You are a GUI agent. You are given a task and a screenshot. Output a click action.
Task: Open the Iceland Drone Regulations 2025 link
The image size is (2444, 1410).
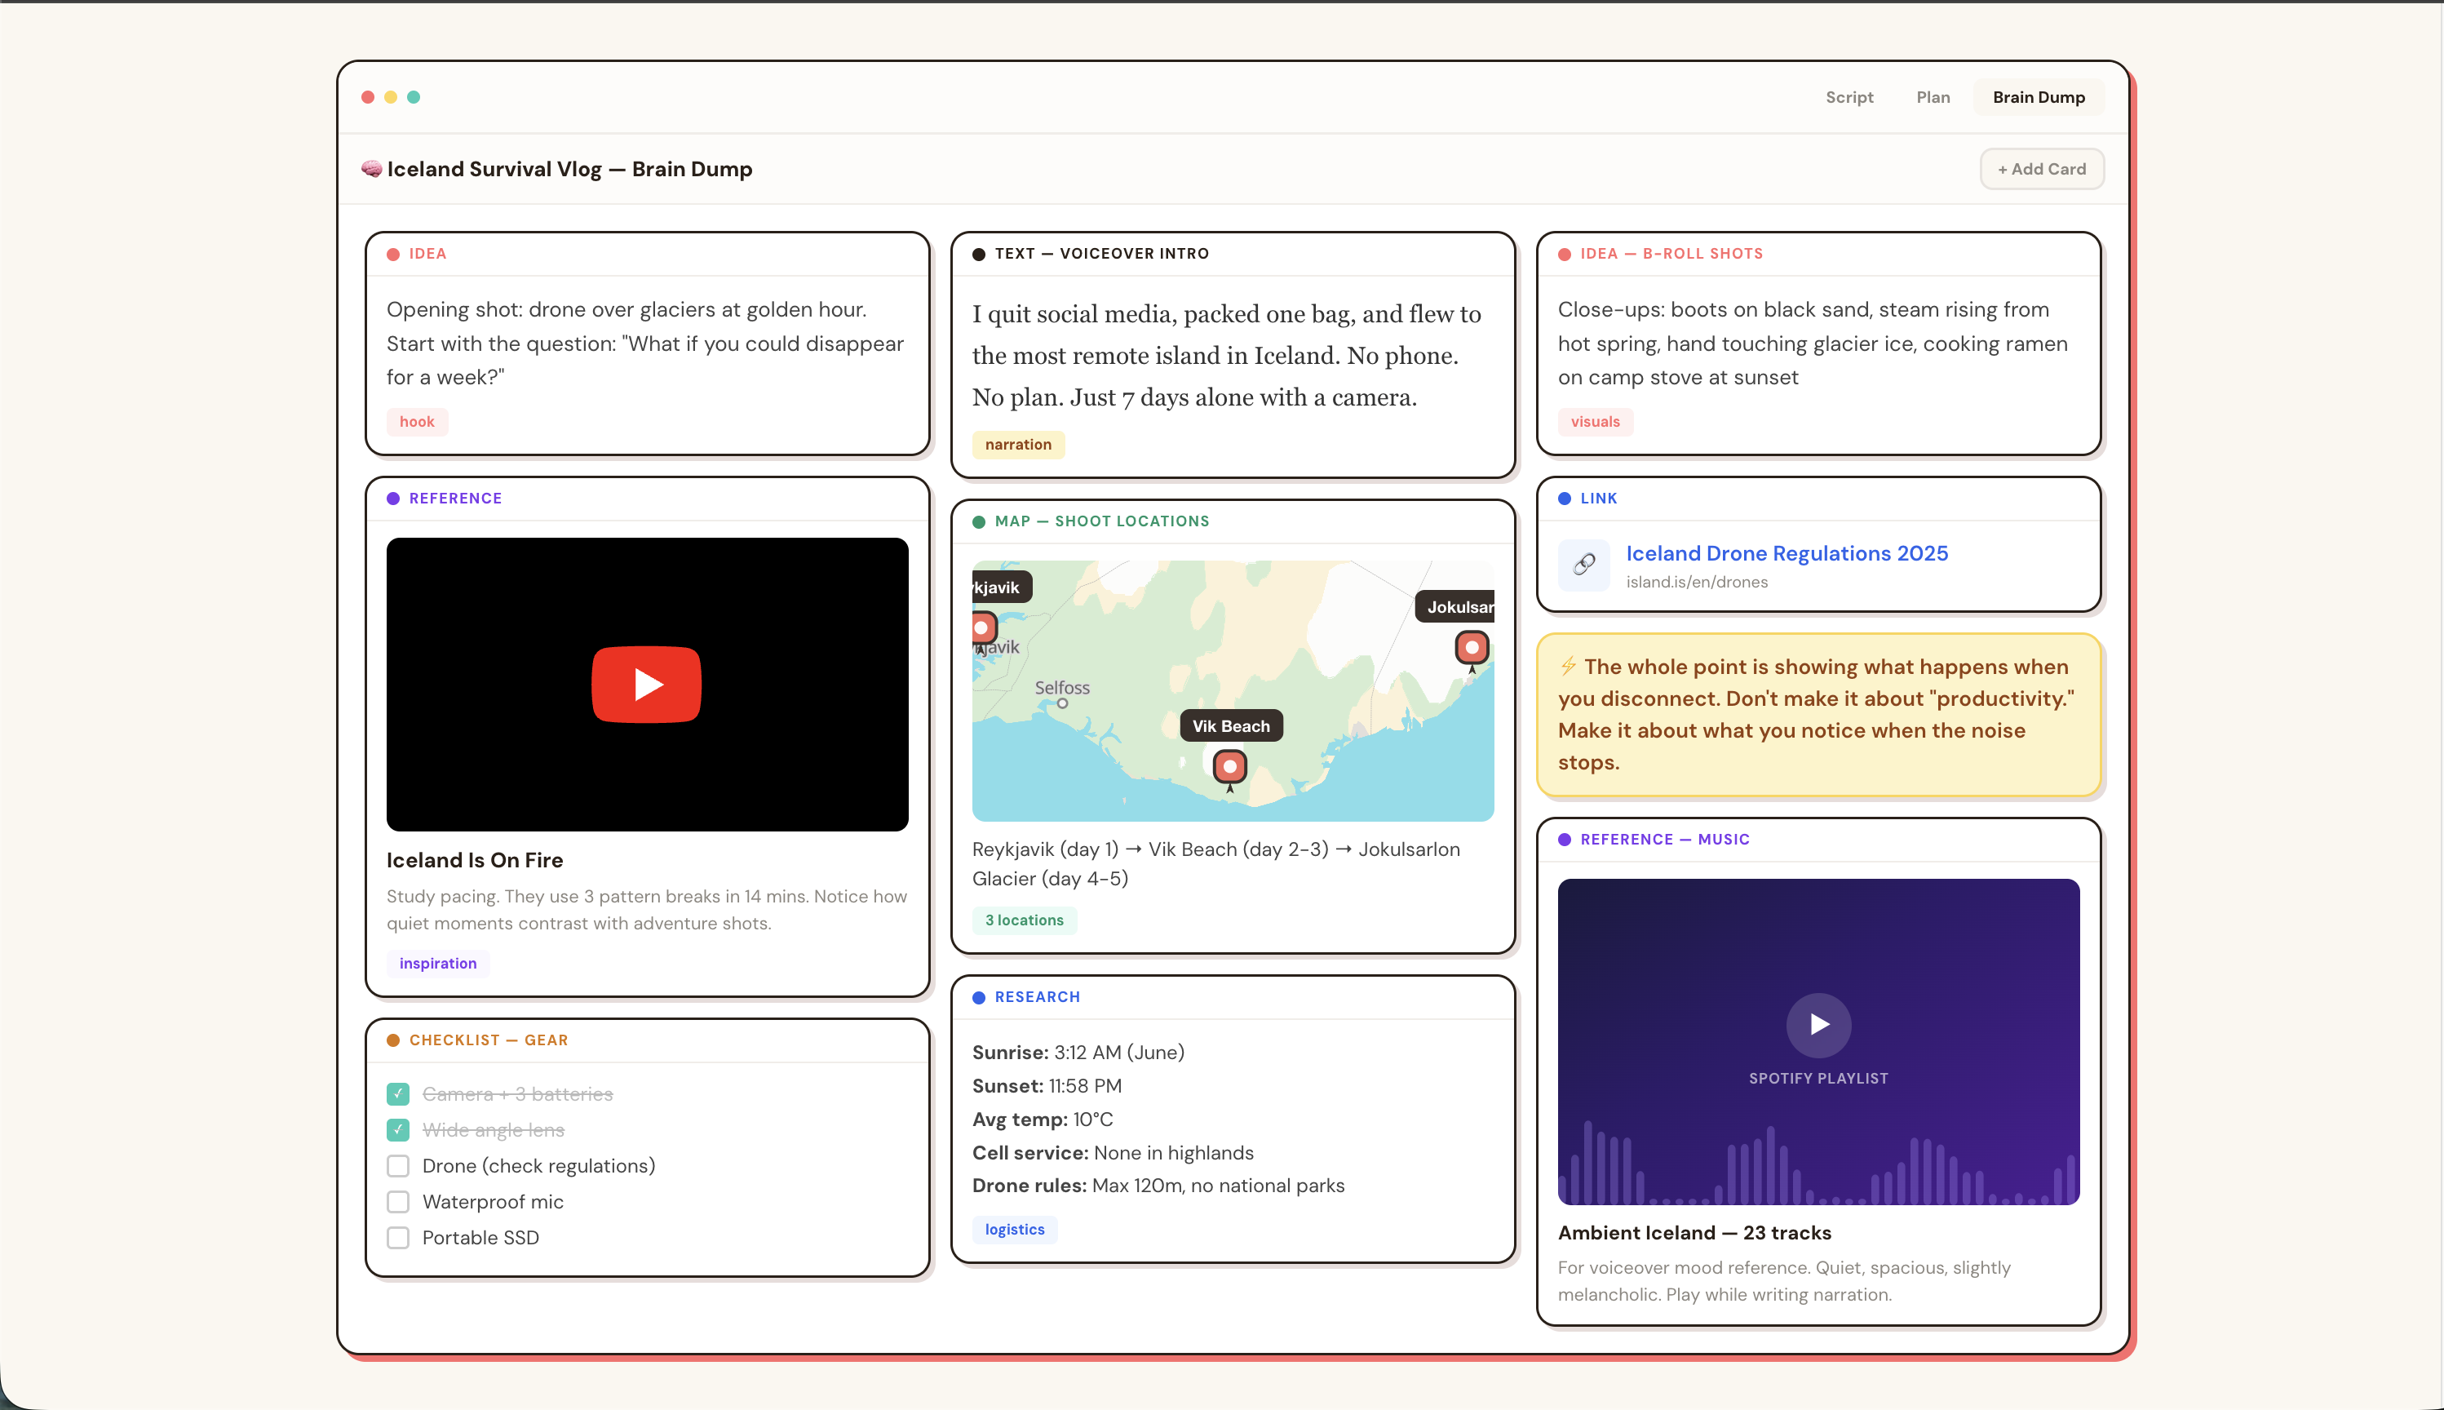point(1786,553)
